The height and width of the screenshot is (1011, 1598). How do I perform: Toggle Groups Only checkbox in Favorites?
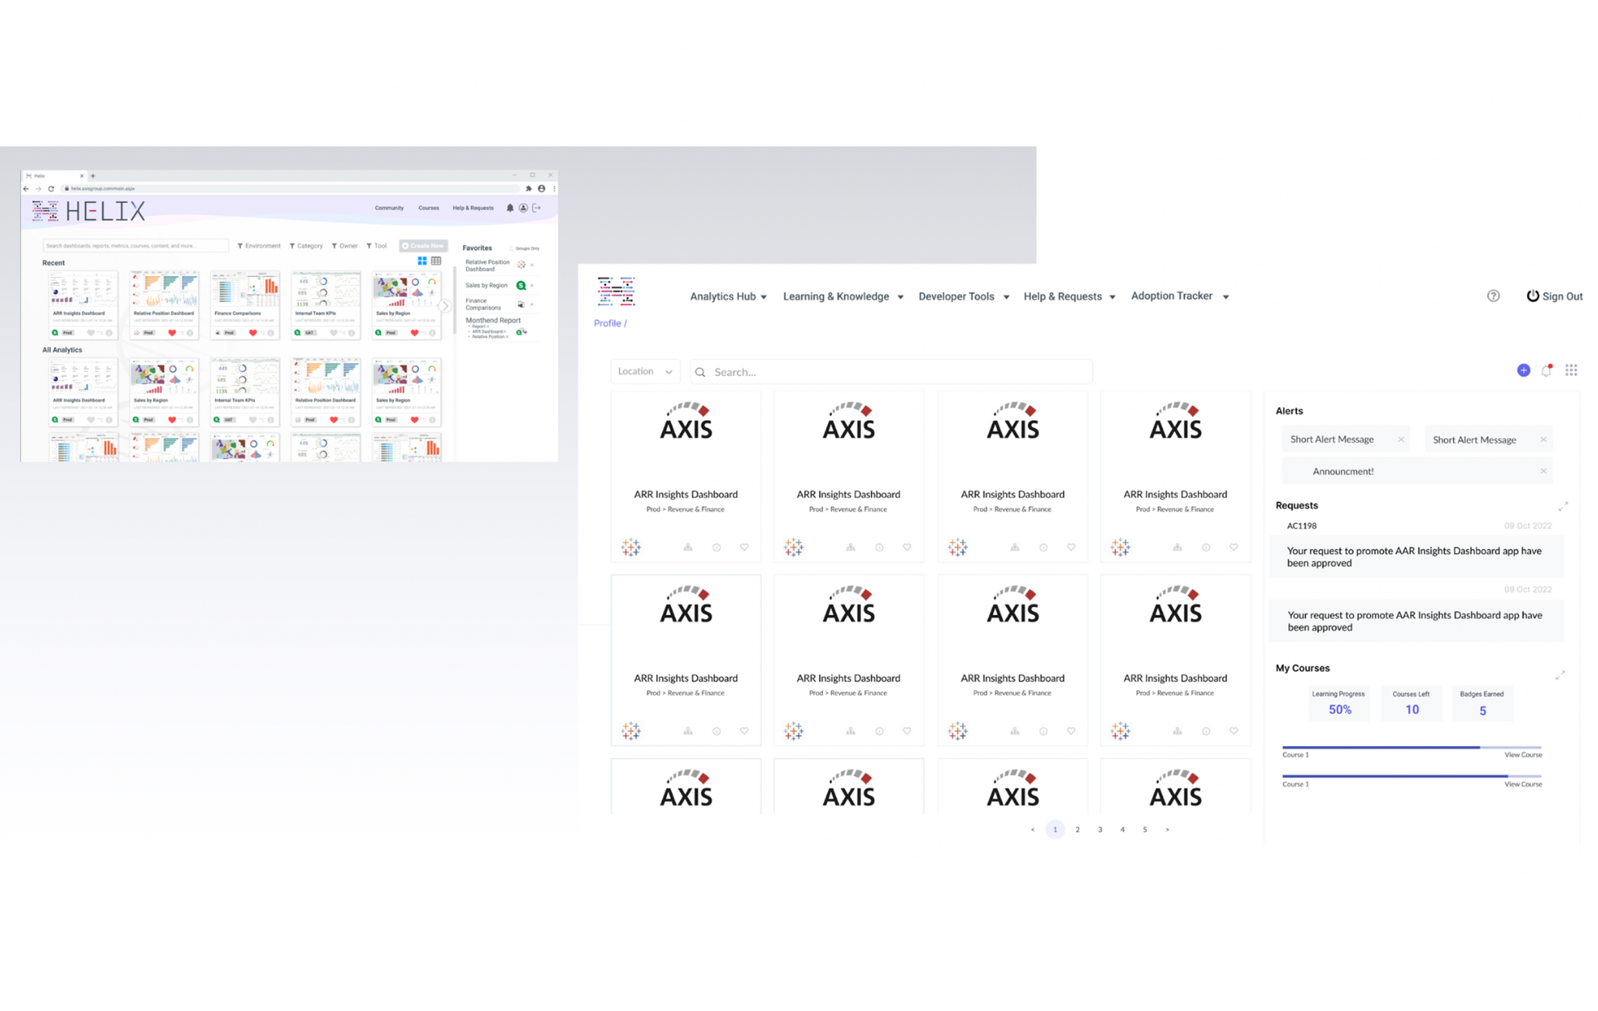click(511, 249)
